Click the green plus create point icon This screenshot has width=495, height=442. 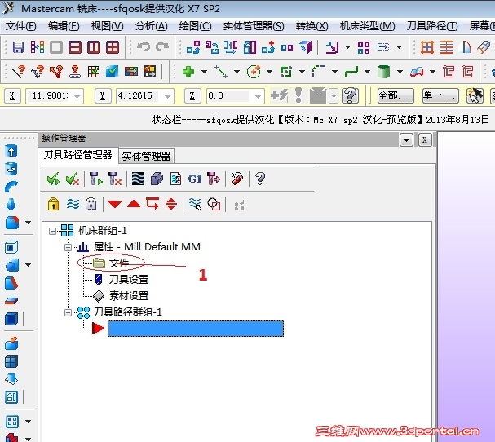point(188,72)
